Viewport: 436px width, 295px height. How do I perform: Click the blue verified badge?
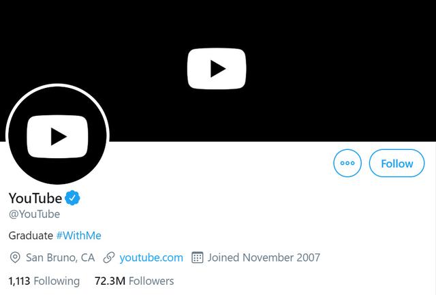pos(72,198)
